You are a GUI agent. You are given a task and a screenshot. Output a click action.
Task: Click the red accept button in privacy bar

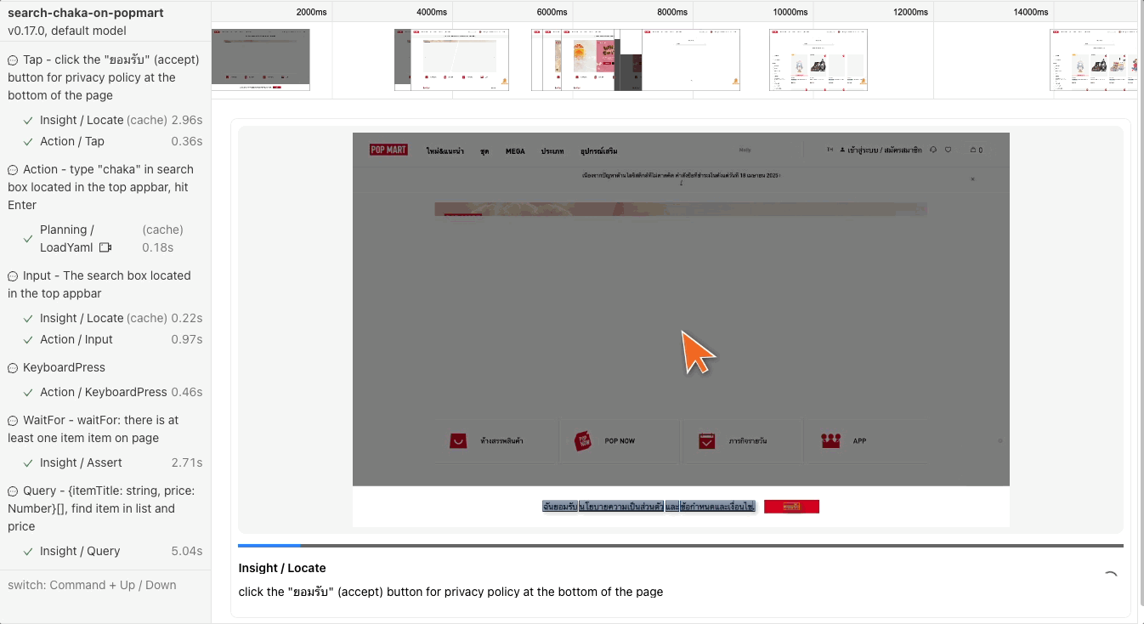(x=791, y=507)
